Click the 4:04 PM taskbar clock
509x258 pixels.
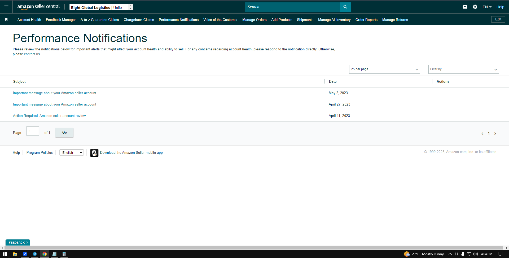487,254
